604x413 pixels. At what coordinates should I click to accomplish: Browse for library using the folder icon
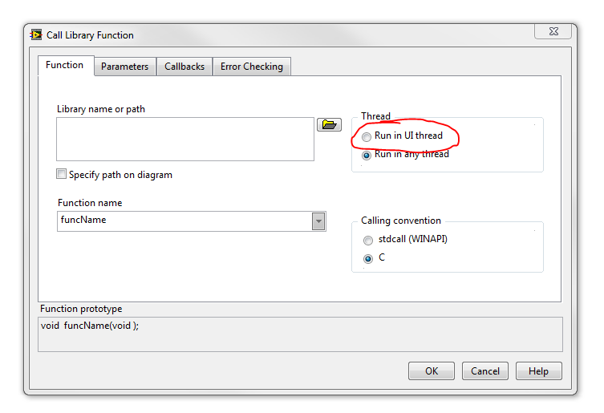point(329,124)
